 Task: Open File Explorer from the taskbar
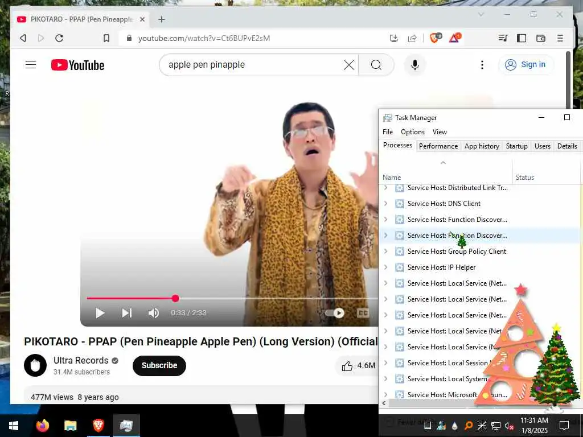pyautogui.click(x=70, y=426)
